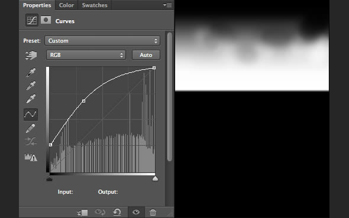Click the white point input slider triangle
This screenshot has width=349, height=218.
pos(155,178)
